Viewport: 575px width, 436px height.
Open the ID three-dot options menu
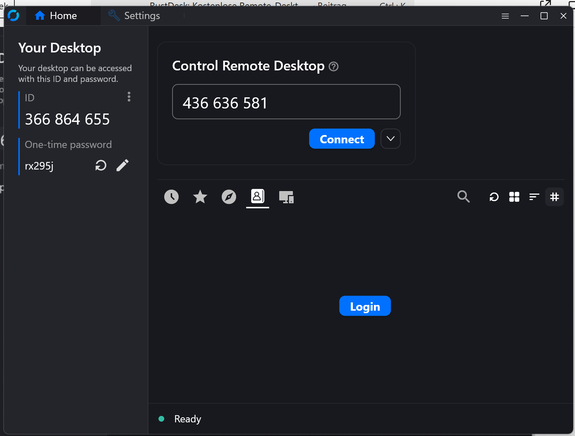click(x=129, y=97)
